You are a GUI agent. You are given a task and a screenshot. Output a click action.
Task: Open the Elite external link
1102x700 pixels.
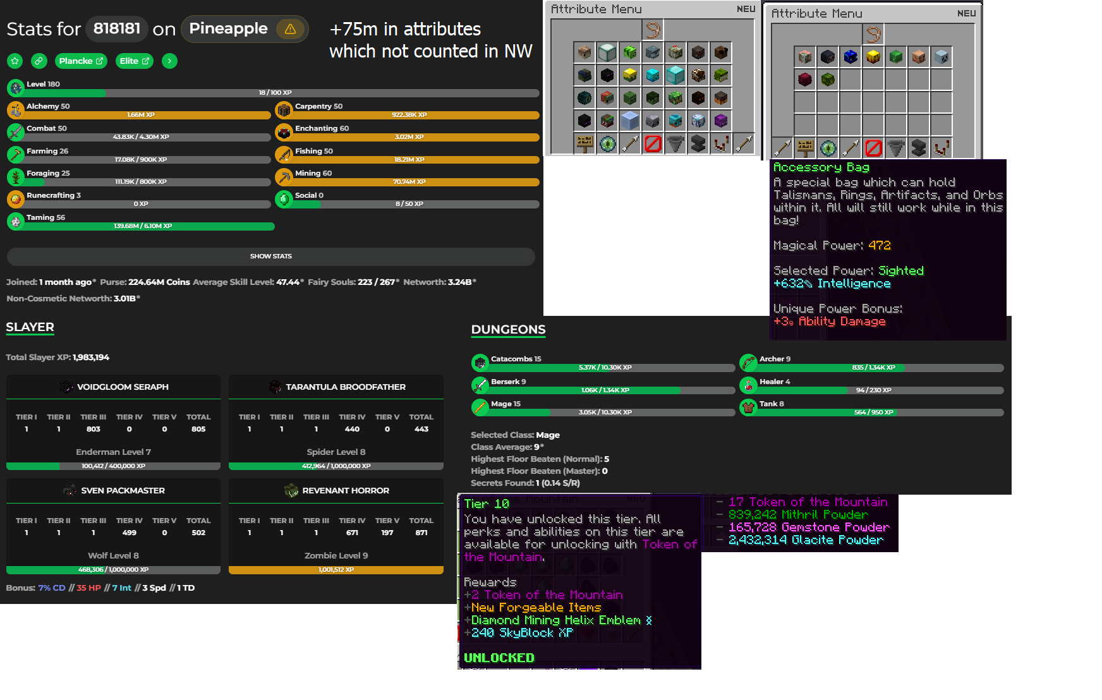pyautogui.click(x=135, y=61)
